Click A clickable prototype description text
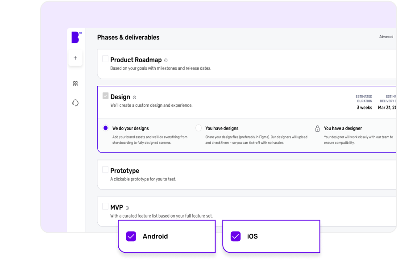The height and width of the screenshot is (273, 398). point(143,179)
